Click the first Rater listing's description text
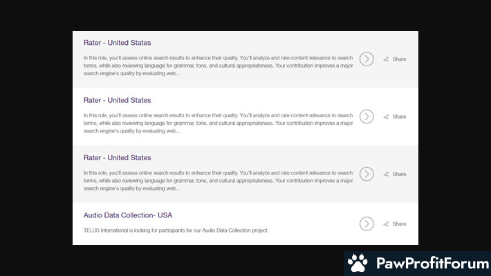491x276 pixels. pos(217,66)
